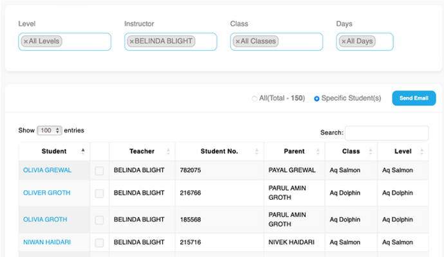
Task: Sort table by Student No. column
Action: [x=219, y=152]
